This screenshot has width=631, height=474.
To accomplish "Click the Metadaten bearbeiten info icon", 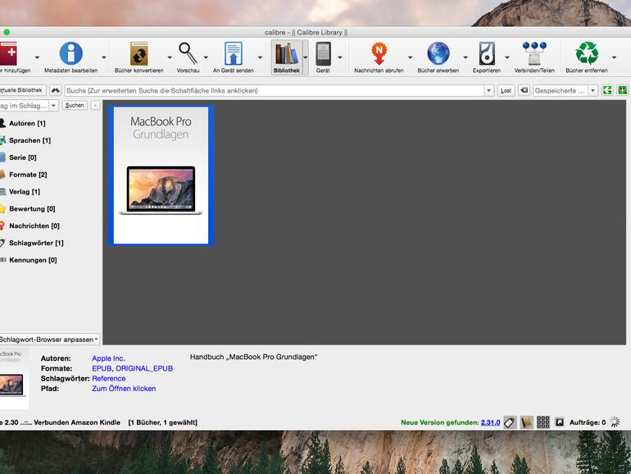I will (x=70, y=54).
